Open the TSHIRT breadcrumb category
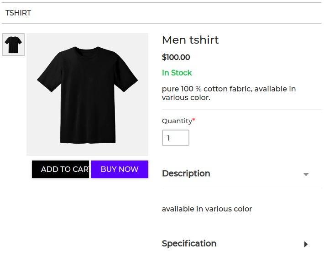The image size is (324, 256). (18, 13)
